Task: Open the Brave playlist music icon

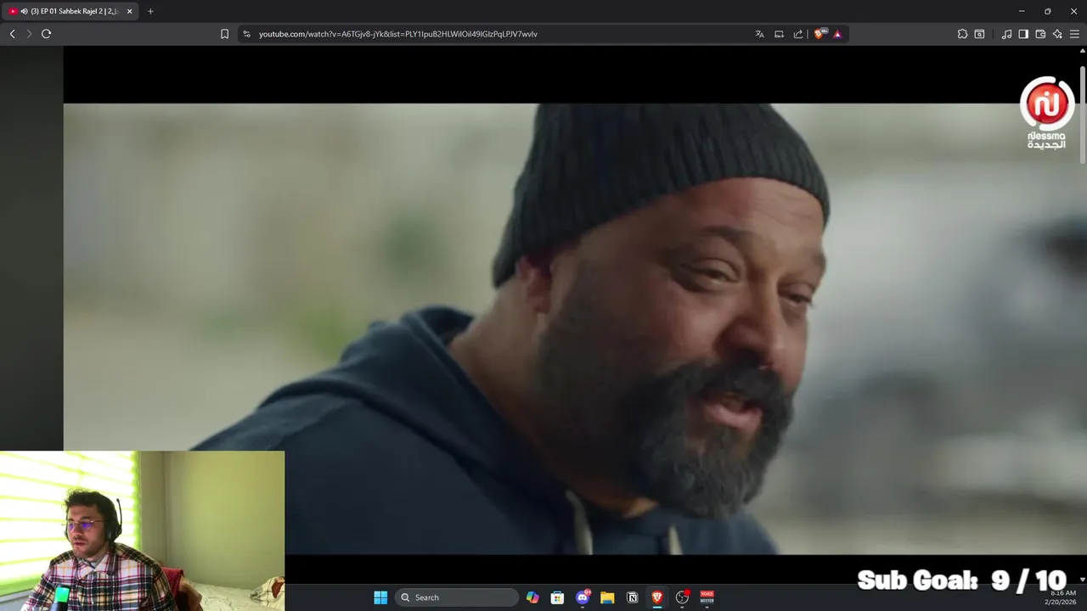Action: coord(1006,34)
